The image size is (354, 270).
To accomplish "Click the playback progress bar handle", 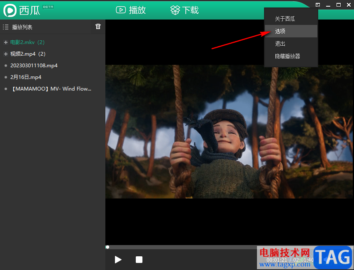I will click(107, 247).
